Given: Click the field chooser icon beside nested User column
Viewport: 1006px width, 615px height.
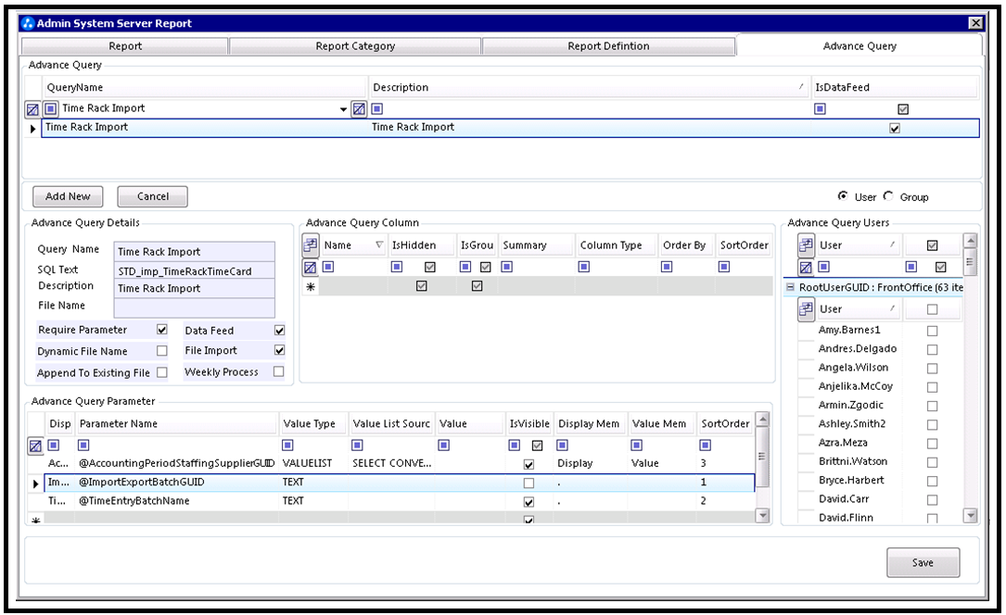Looking at the screenshot, I should [x=806, y=309].
